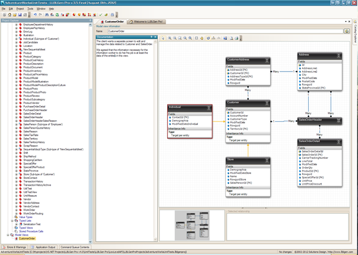The image size is (358, 255).
Task: Click the icon button beside the Name field
Action: 347,31
